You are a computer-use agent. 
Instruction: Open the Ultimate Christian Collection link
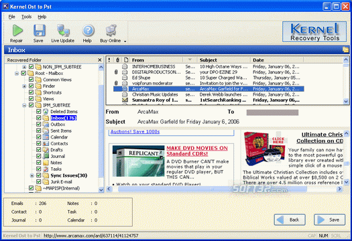320,138
